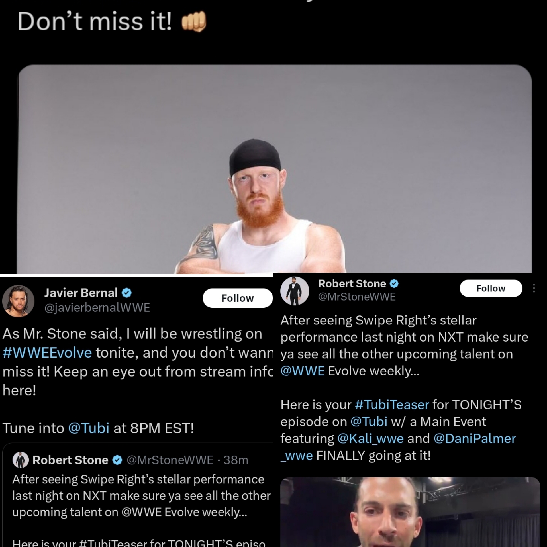Screen dimensions: 547x547
Task: Open the #WWEEvolve hashtag
Action: click(x=47, y=353)
